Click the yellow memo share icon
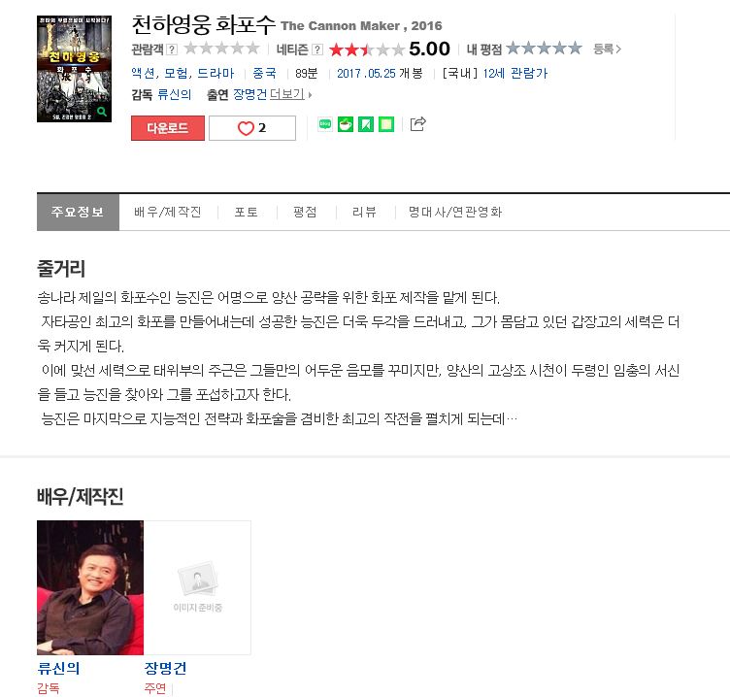The width and height of the screenshot is (730, 697). pos(386,124)
